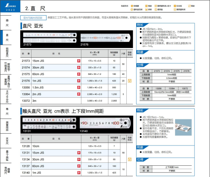Image resolution: width=210 pixels, height=177 pixels.
Task: Click the 筒装 legend icon at the top right
Action: pyautogui.click(x=189, y=6)
